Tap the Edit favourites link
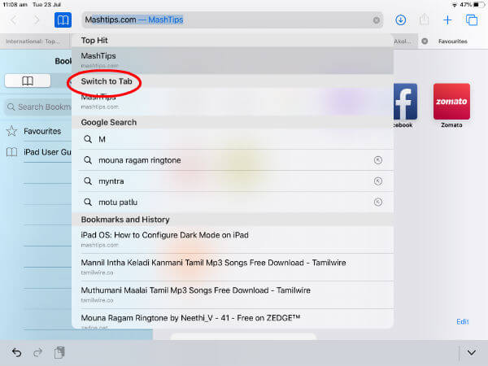 (463, 321)
